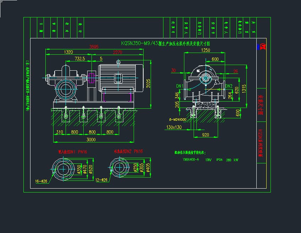Screen dimensions: 301x233
Task: Select the red 2270 dimension value
Action: tap(117, 52)
